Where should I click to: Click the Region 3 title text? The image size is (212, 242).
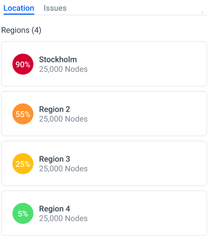(x=55, y=159)
